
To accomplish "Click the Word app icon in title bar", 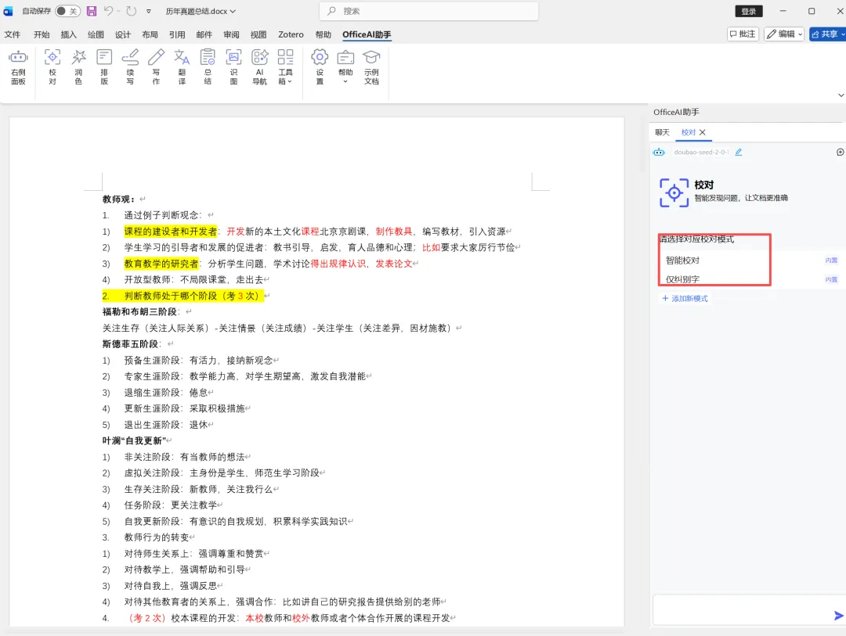I will [8, 11].
